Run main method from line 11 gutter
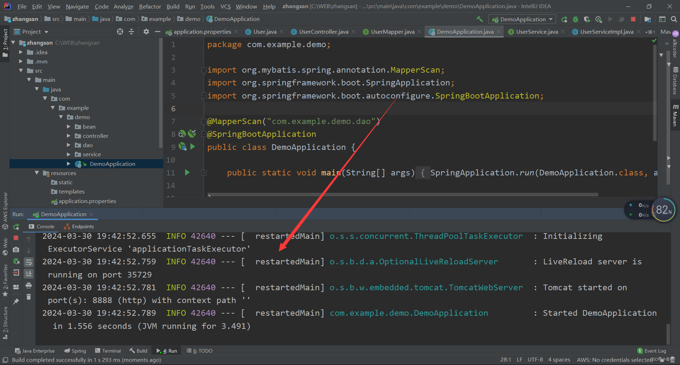The width and height of the screenshot is (680, 365). point(187,173)
